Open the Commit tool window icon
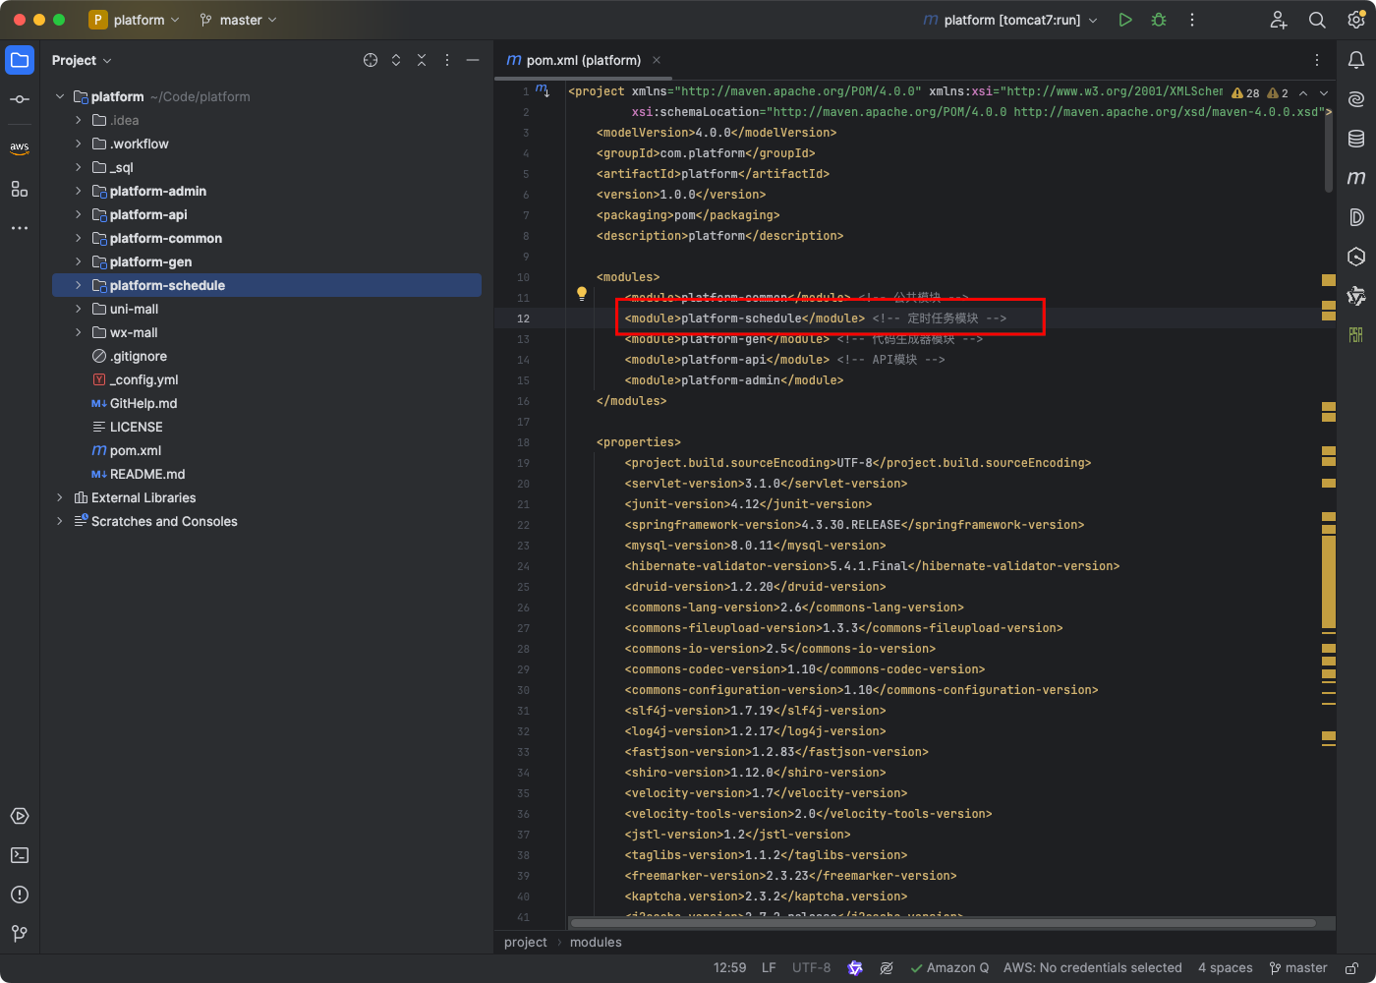The image size is (1376, 983). (20, 99)
